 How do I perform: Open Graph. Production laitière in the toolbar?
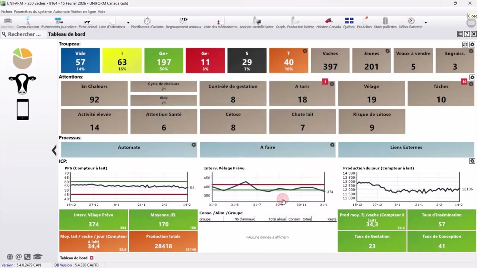pyautogui.click(x=295, y=23)
